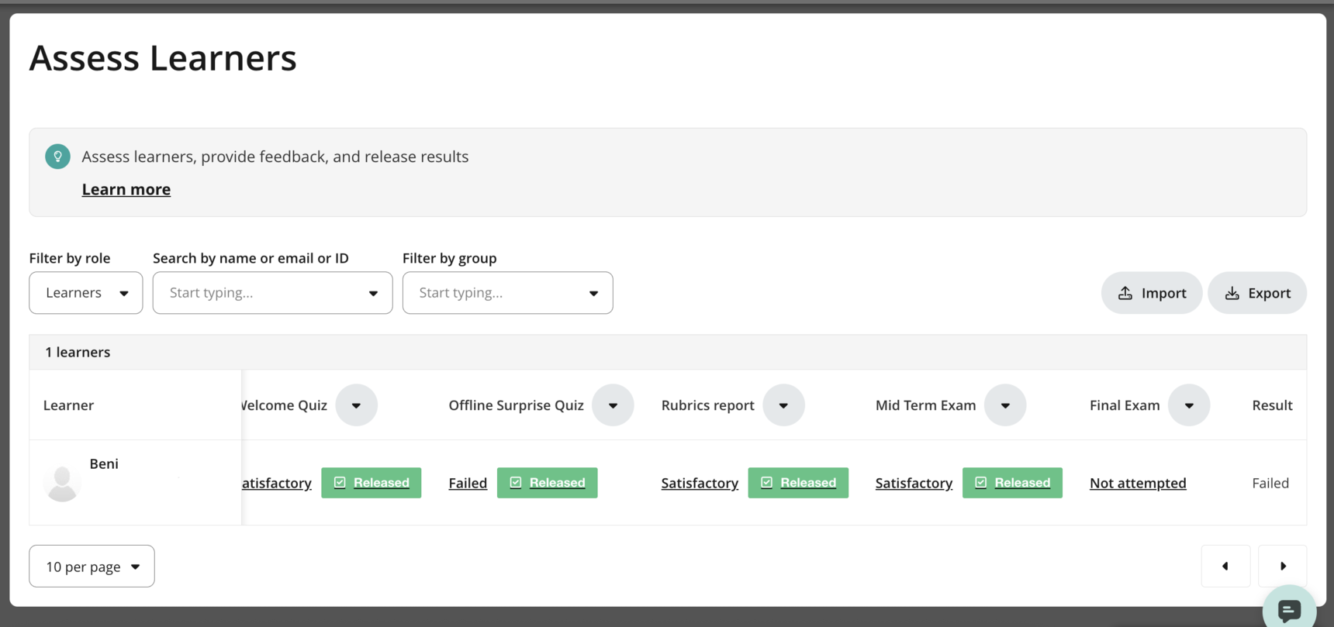The width and height of the screenshot is (1334, 627).
Task: Open Offline Surprise Quiz column menu
Action: coord(613,405)
